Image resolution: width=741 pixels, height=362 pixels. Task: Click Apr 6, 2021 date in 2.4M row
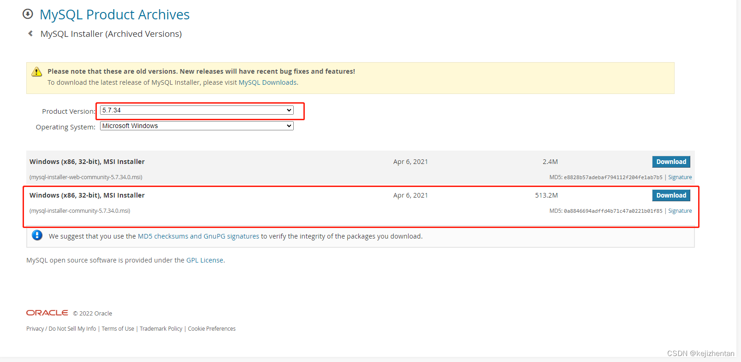[410, 162]
